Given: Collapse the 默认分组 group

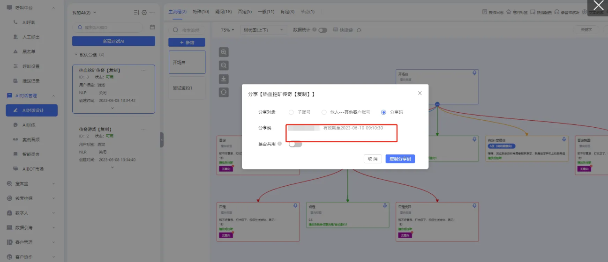Looking at the screenshot, I should 76,55.
